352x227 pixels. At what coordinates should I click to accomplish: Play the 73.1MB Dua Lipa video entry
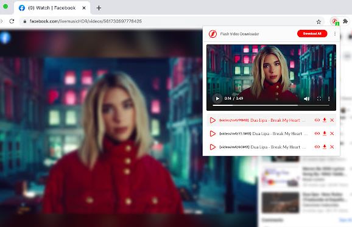coord(213,134)
